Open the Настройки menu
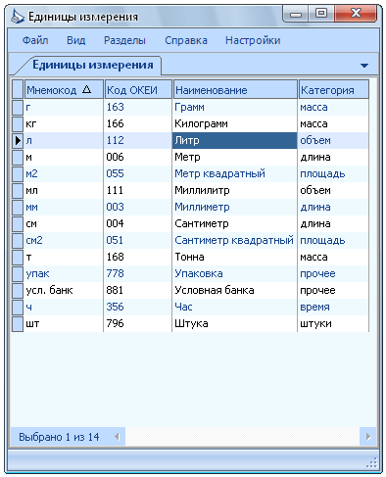 (253, 40)
